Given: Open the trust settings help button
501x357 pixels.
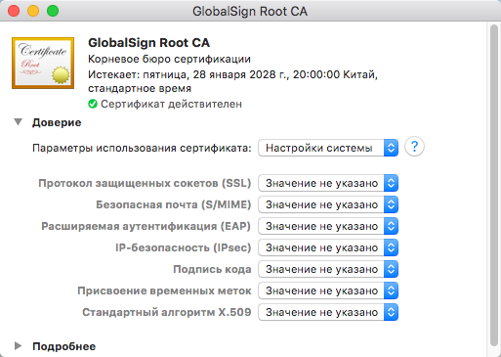Looking at the screenshot, I should 414,147.
